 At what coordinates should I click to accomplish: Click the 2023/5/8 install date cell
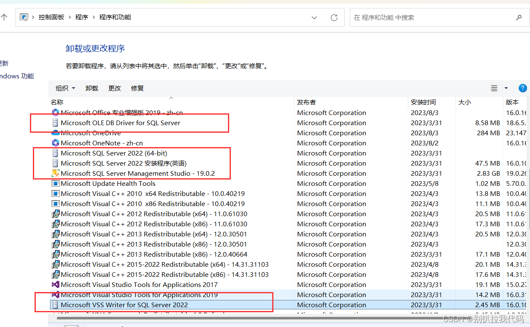(425, 183)
